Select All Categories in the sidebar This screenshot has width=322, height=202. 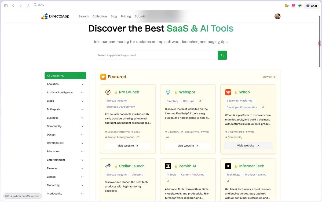tap(65, 76)
